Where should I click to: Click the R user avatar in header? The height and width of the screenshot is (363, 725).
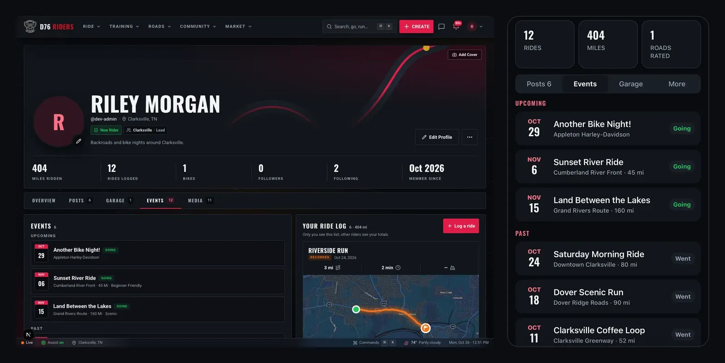click(472, 27)
